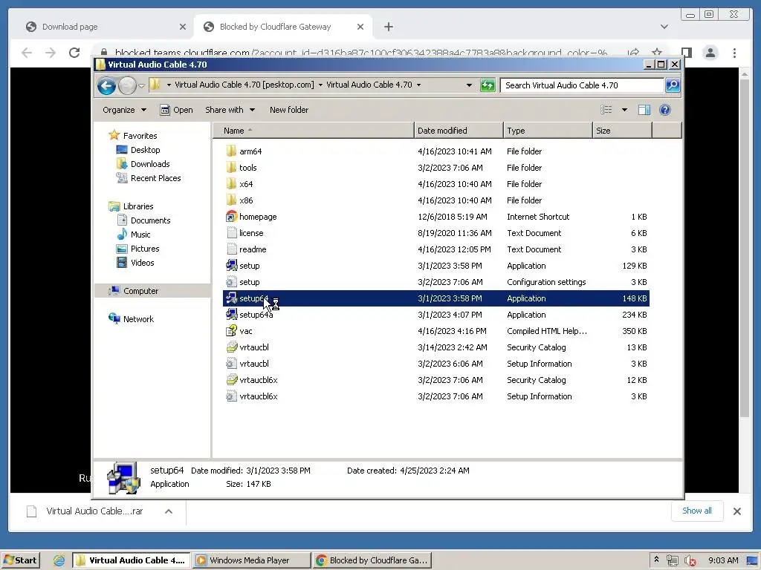Expand view options dropdown arrow

(624, 110)
